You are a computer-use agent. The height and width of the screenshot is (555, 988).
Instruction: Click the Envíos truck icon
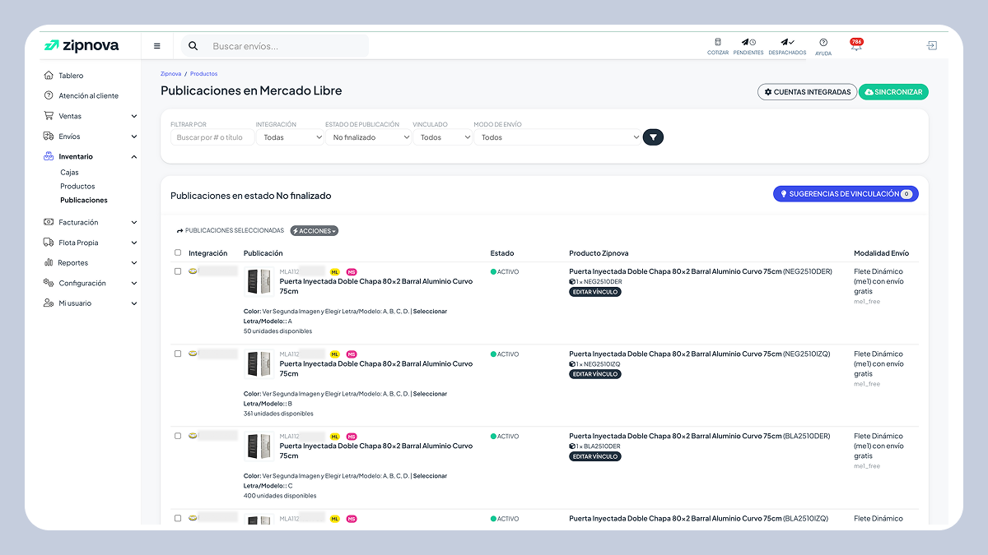click(x=49, y=136)
